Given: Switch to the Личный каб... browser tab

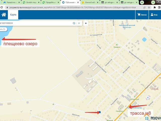Looking at the screenshot, I should point(90,2).
